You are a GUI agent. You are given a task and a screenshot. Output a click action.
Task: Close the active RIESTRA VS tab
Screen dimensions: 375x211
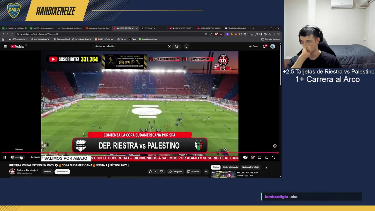137,28
